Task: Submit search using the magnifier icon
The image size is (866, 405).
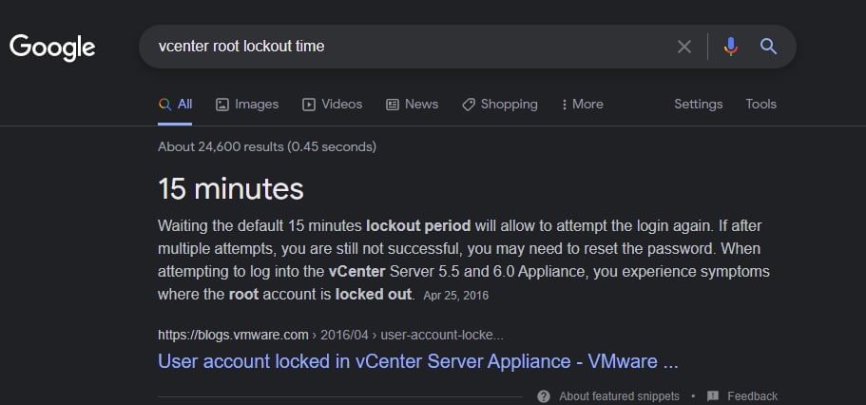Action: tap(768, 47)
